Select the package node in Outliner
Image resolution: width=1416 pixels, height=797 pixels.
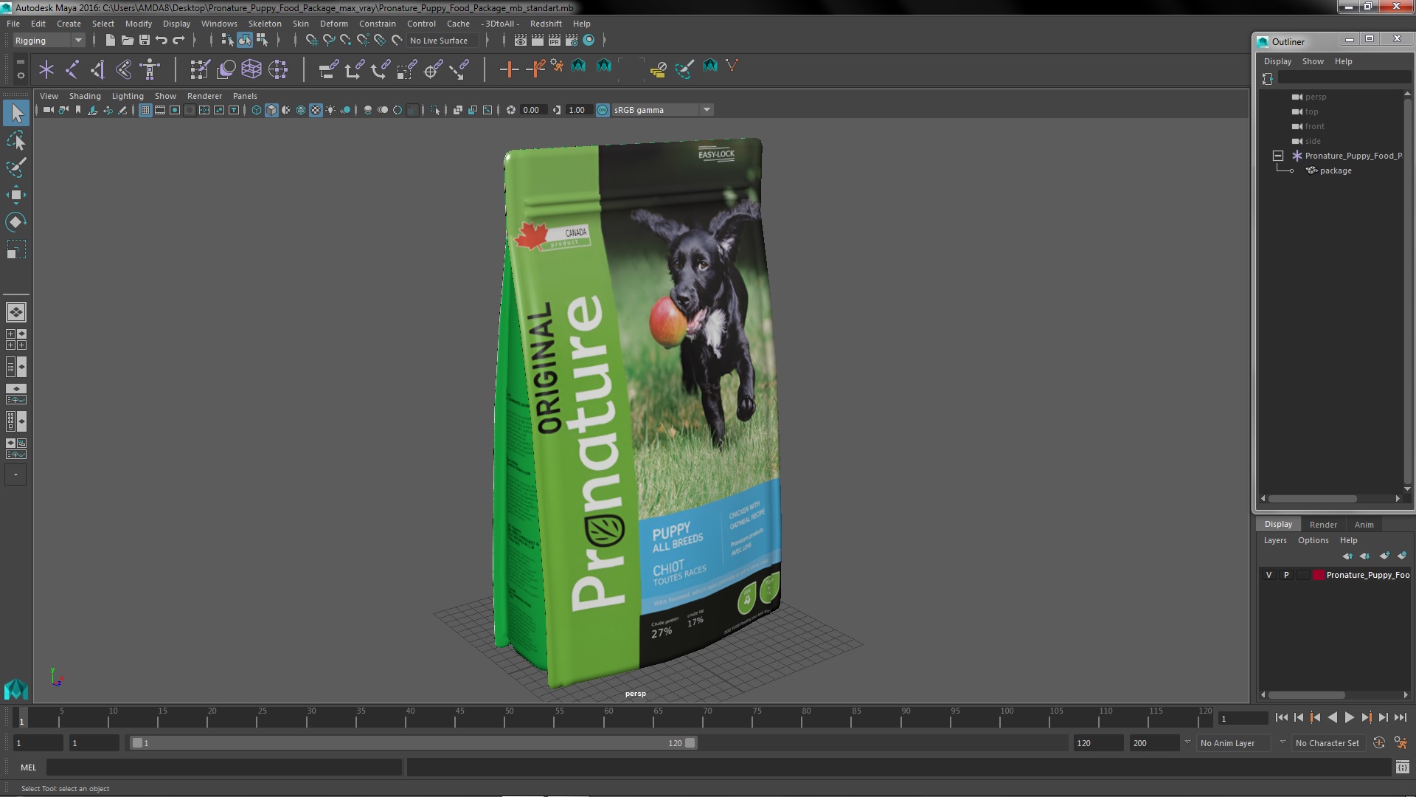click(x=1335, y=170)
